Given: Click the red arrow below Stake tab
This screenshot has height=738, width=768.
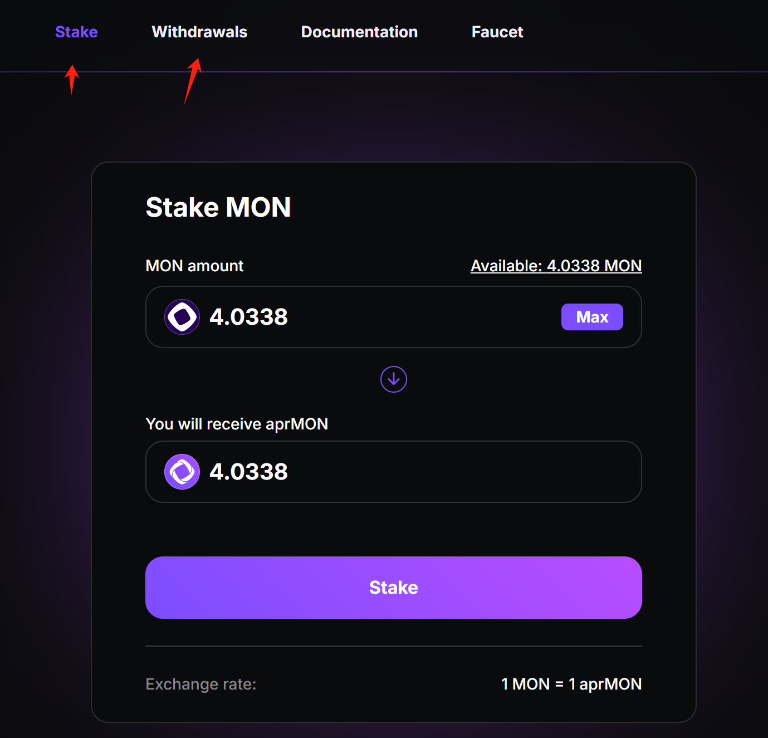Looking at the screenshot, I should click(x=72, y=80).
